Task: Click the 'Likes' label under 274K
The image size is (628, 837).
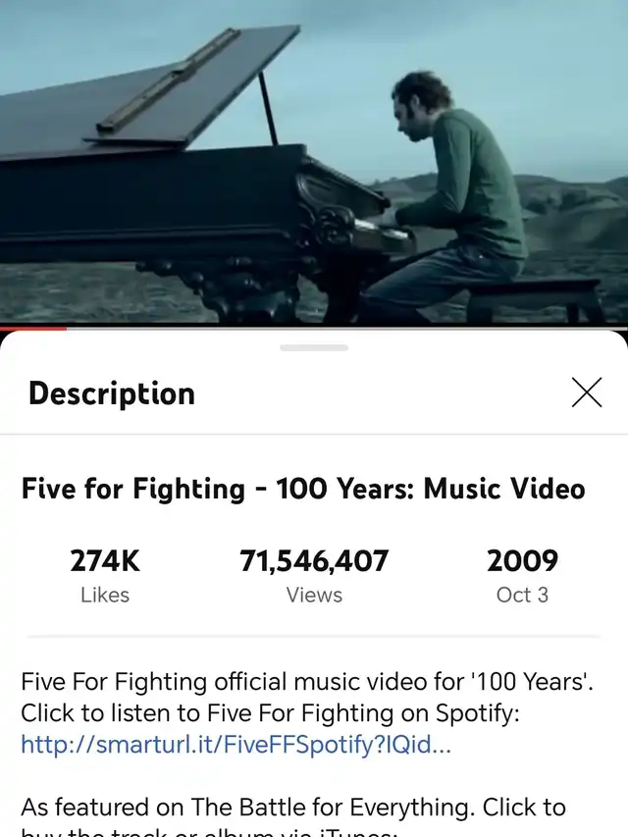Action: (x=105, y=595)
